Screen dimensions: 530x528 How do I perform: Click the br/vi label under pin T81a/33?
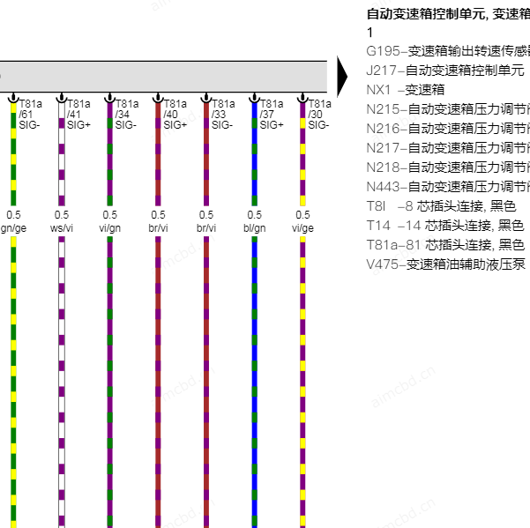(206, 228)
